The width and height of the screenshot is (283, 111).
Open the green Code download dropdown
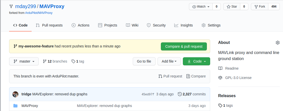tap(196, 61)
